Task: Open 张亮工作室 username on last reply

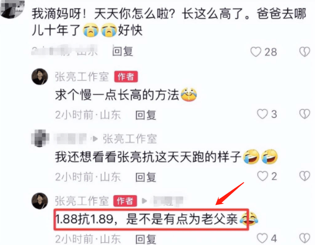Action: [82, 201]
